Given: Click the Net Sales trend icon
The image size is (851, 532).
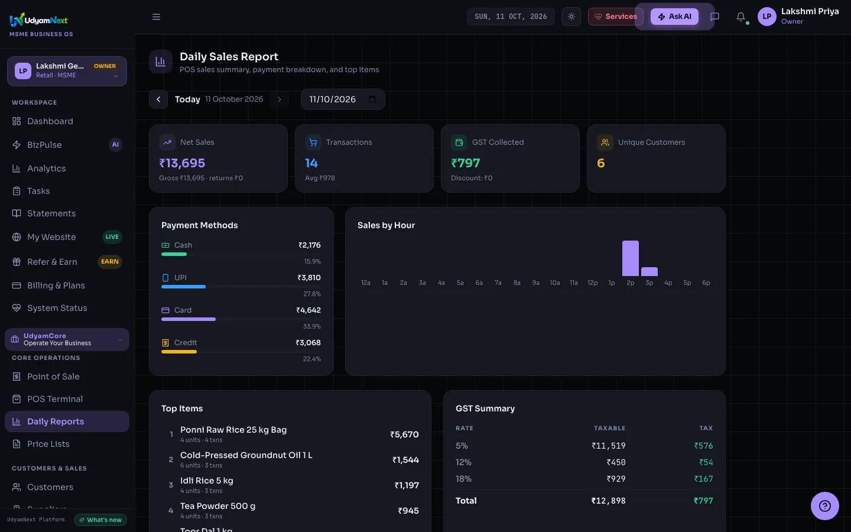Looking at the screenshot, I should click(168, 142).
